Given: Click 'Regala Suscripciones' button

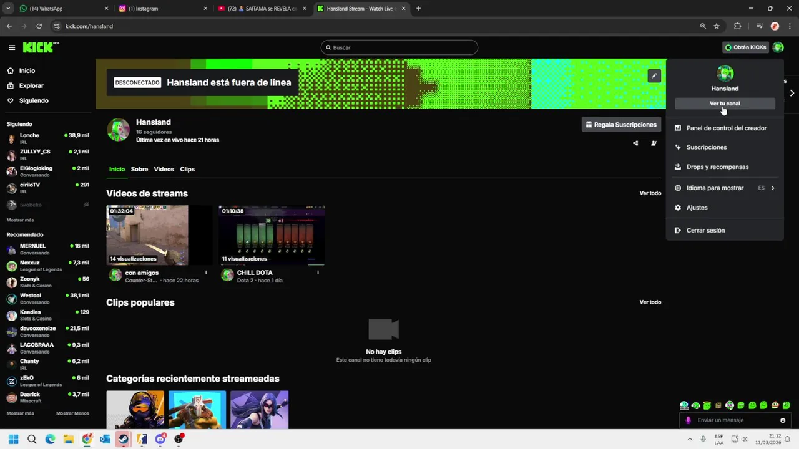Looking at the screenshot, I should click(621, 125).
